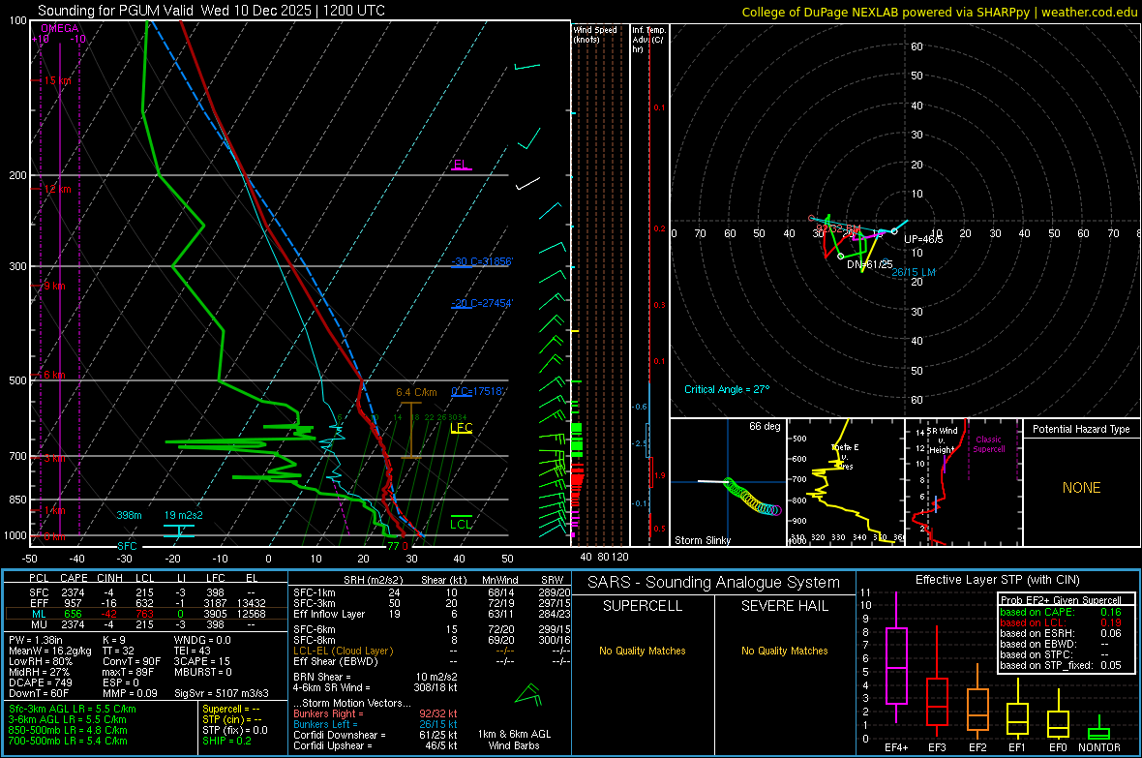This screenshot has height=758, width=1142.
Task: Click the 'UP=46/5' hodograph label
Action: click(x=922, y=239)
